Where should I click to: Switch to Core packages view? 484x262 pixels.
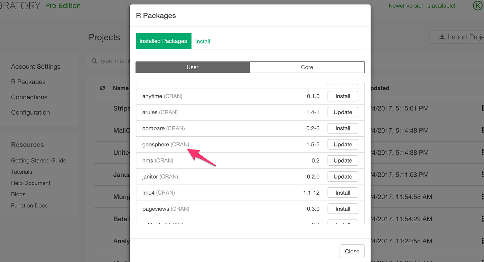tap(307, 67)
